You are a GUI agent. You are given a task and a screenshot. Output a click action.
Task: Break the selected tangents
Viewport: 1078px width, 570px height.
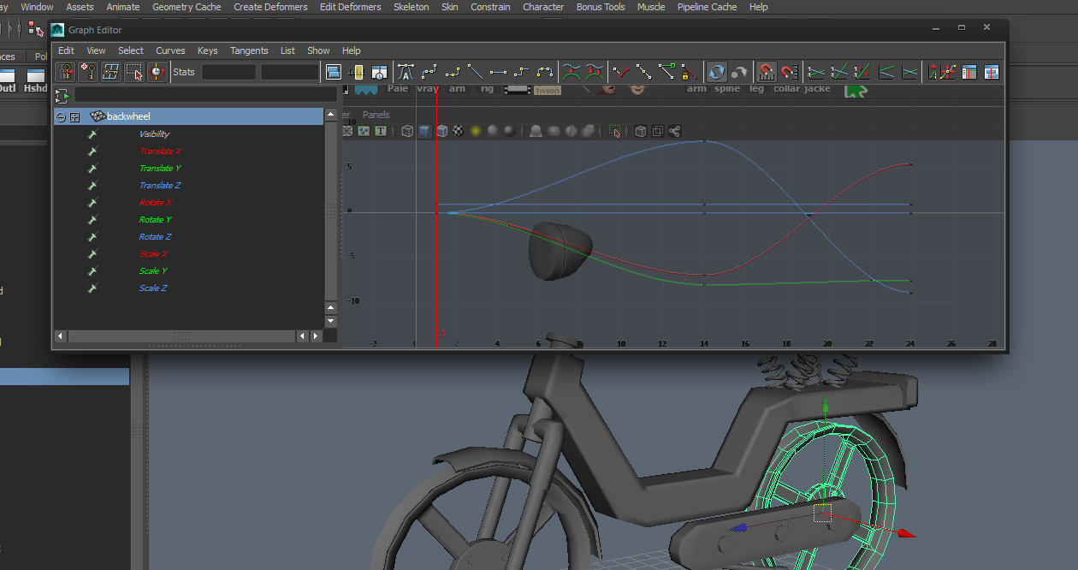pos(621,72)
